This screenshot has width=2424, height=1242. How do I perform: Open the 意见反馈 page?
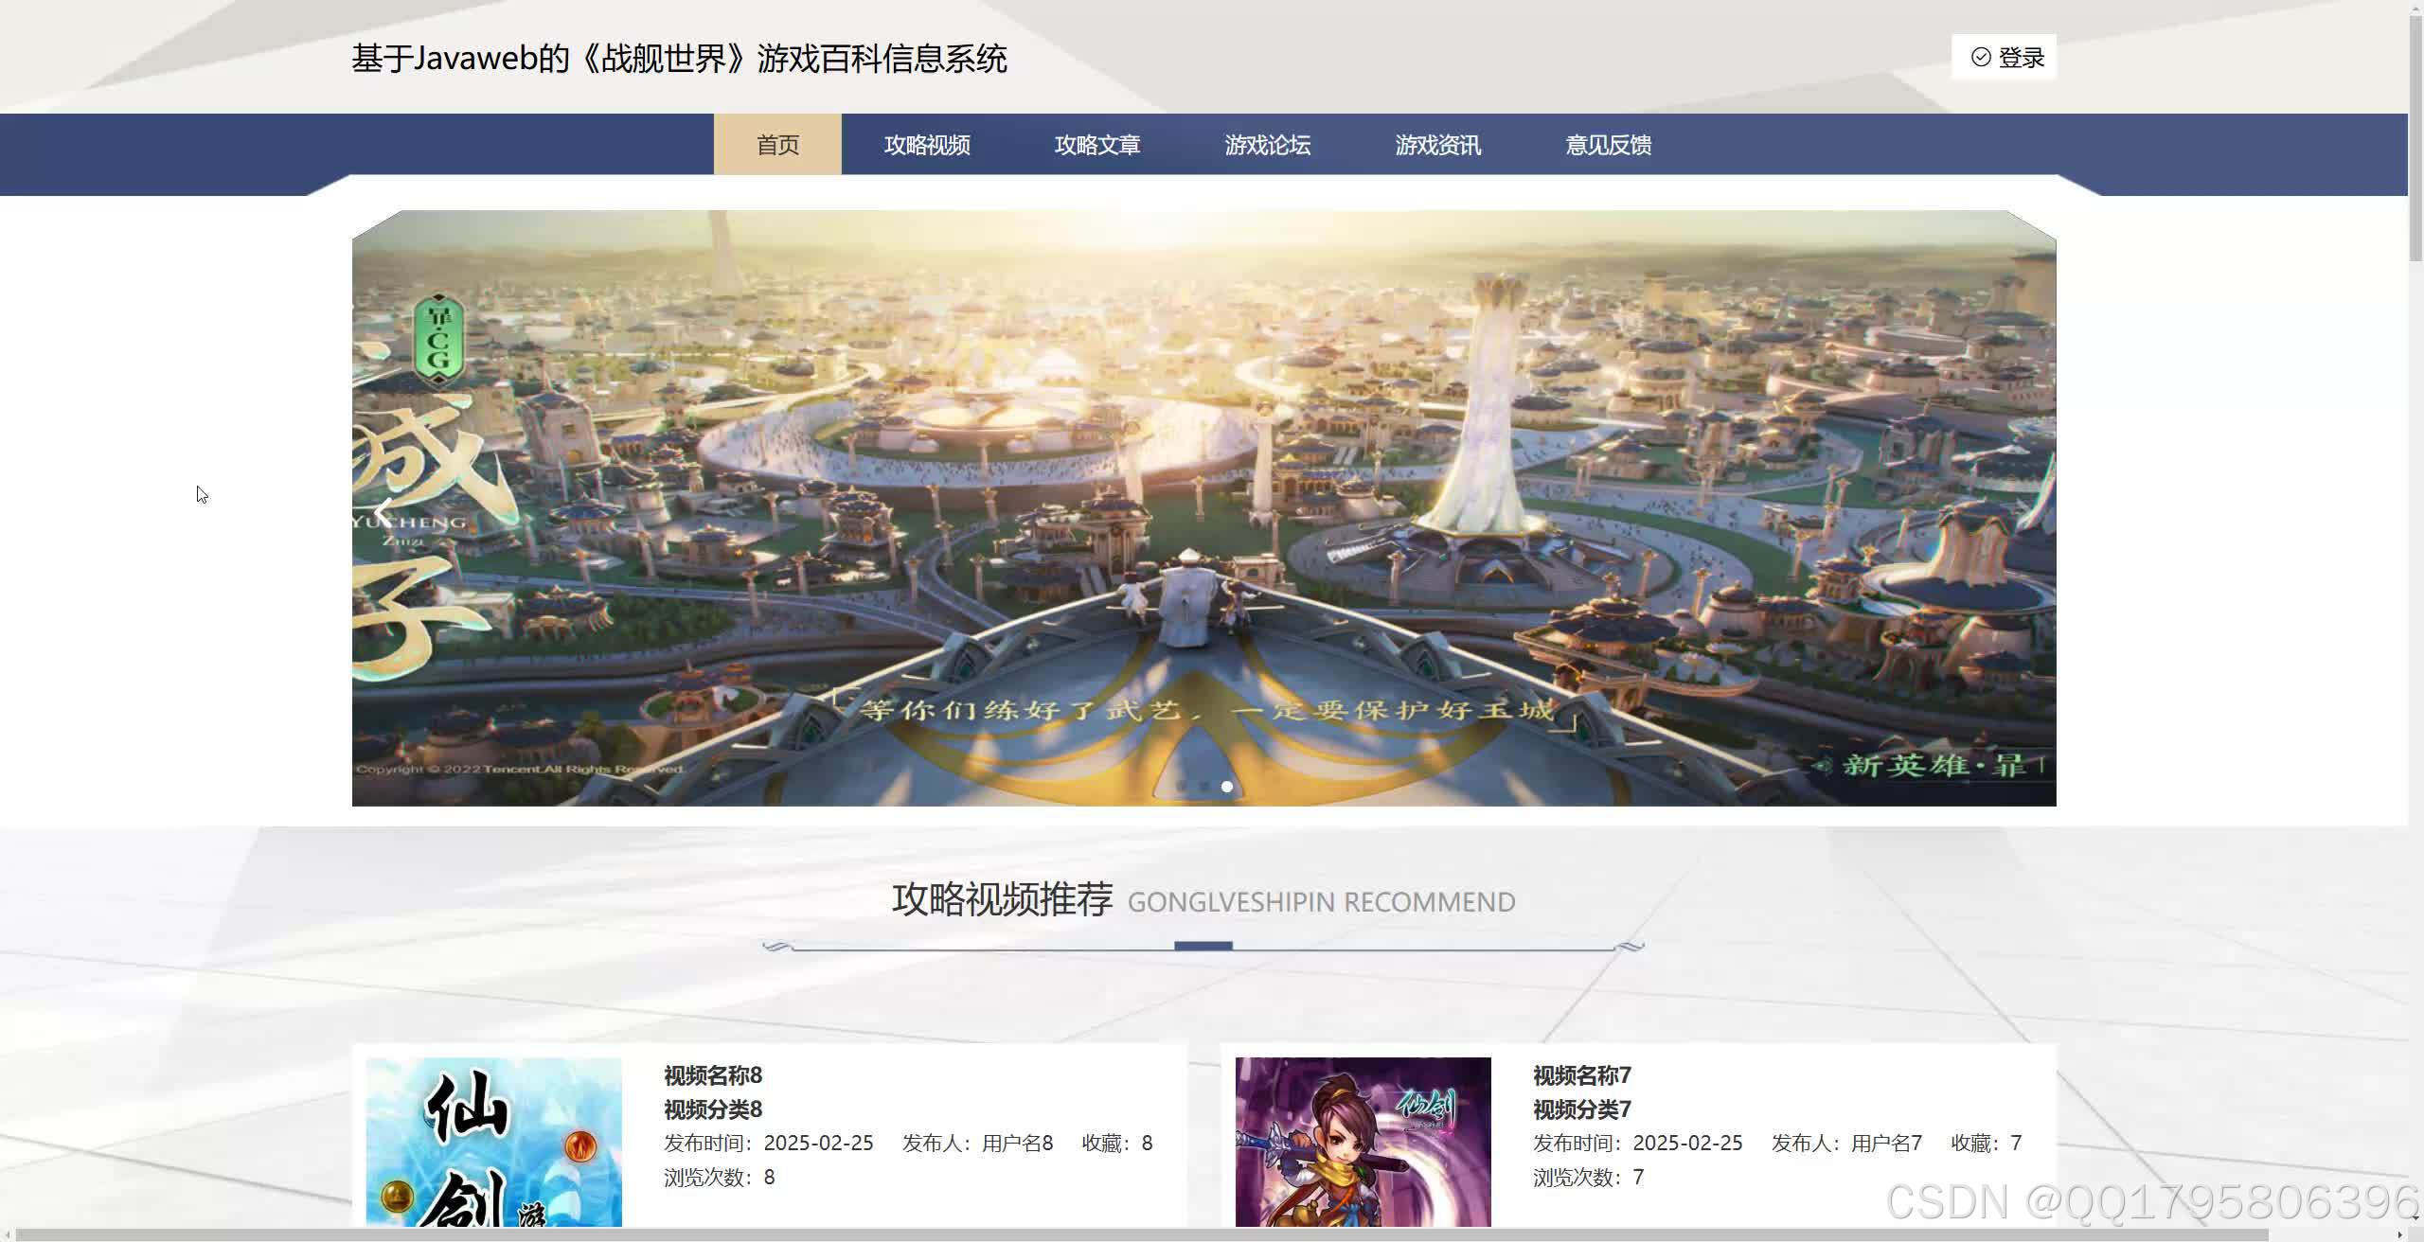point(1607,144)
